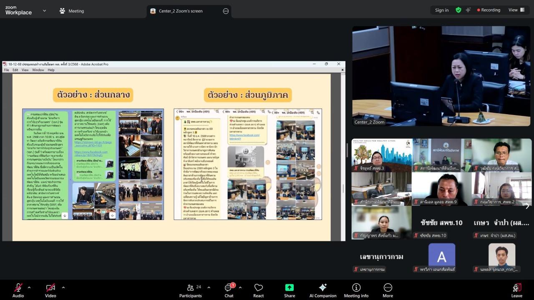The width and height of the screenshot is (534, 300).
Task: Expand video options caret
Action: (x=63, y=287)
